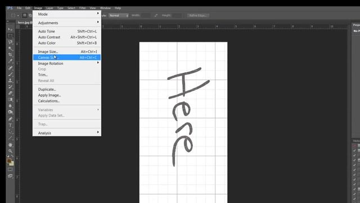Choose Auto Contrast from Image menu

pyautogui.click(x=67, y=37)
